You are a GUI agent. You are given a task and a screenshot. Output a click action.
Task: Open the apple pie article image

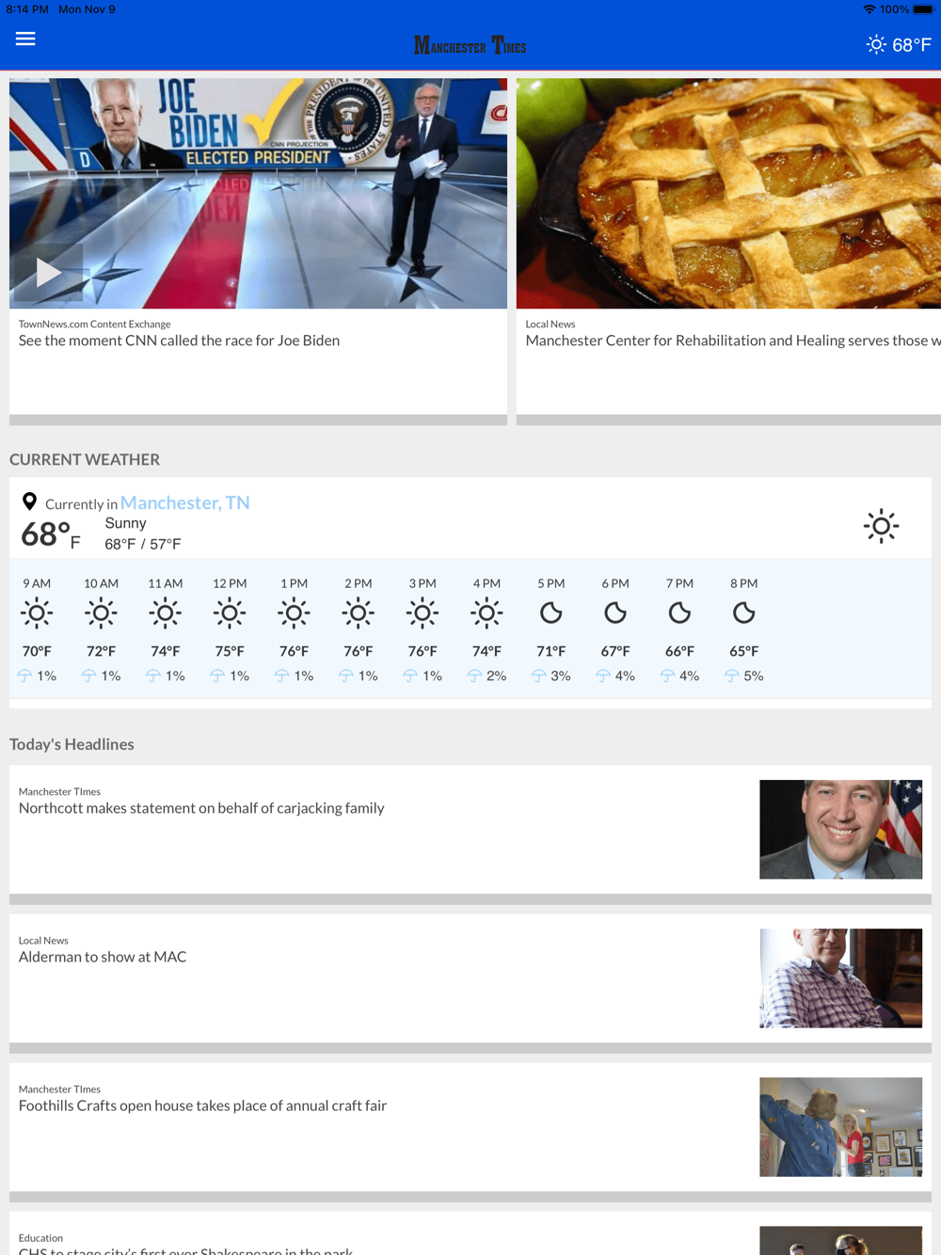(x=728, y=193)
